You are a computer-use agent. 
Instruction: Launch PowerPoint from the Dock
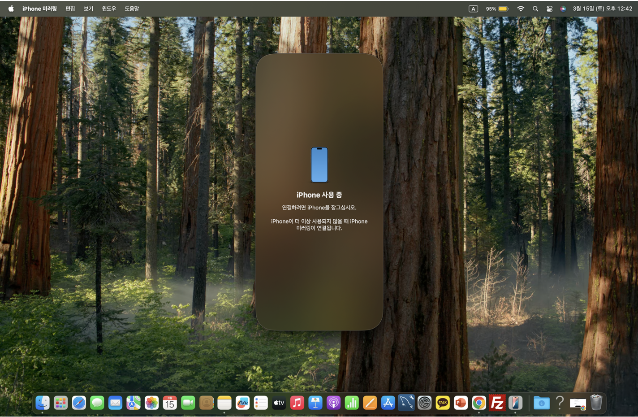pos(461,403)
